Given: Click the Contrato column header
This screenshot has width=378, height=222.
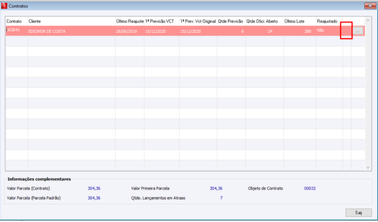Looking at the screenshot, I should (14, 21).
